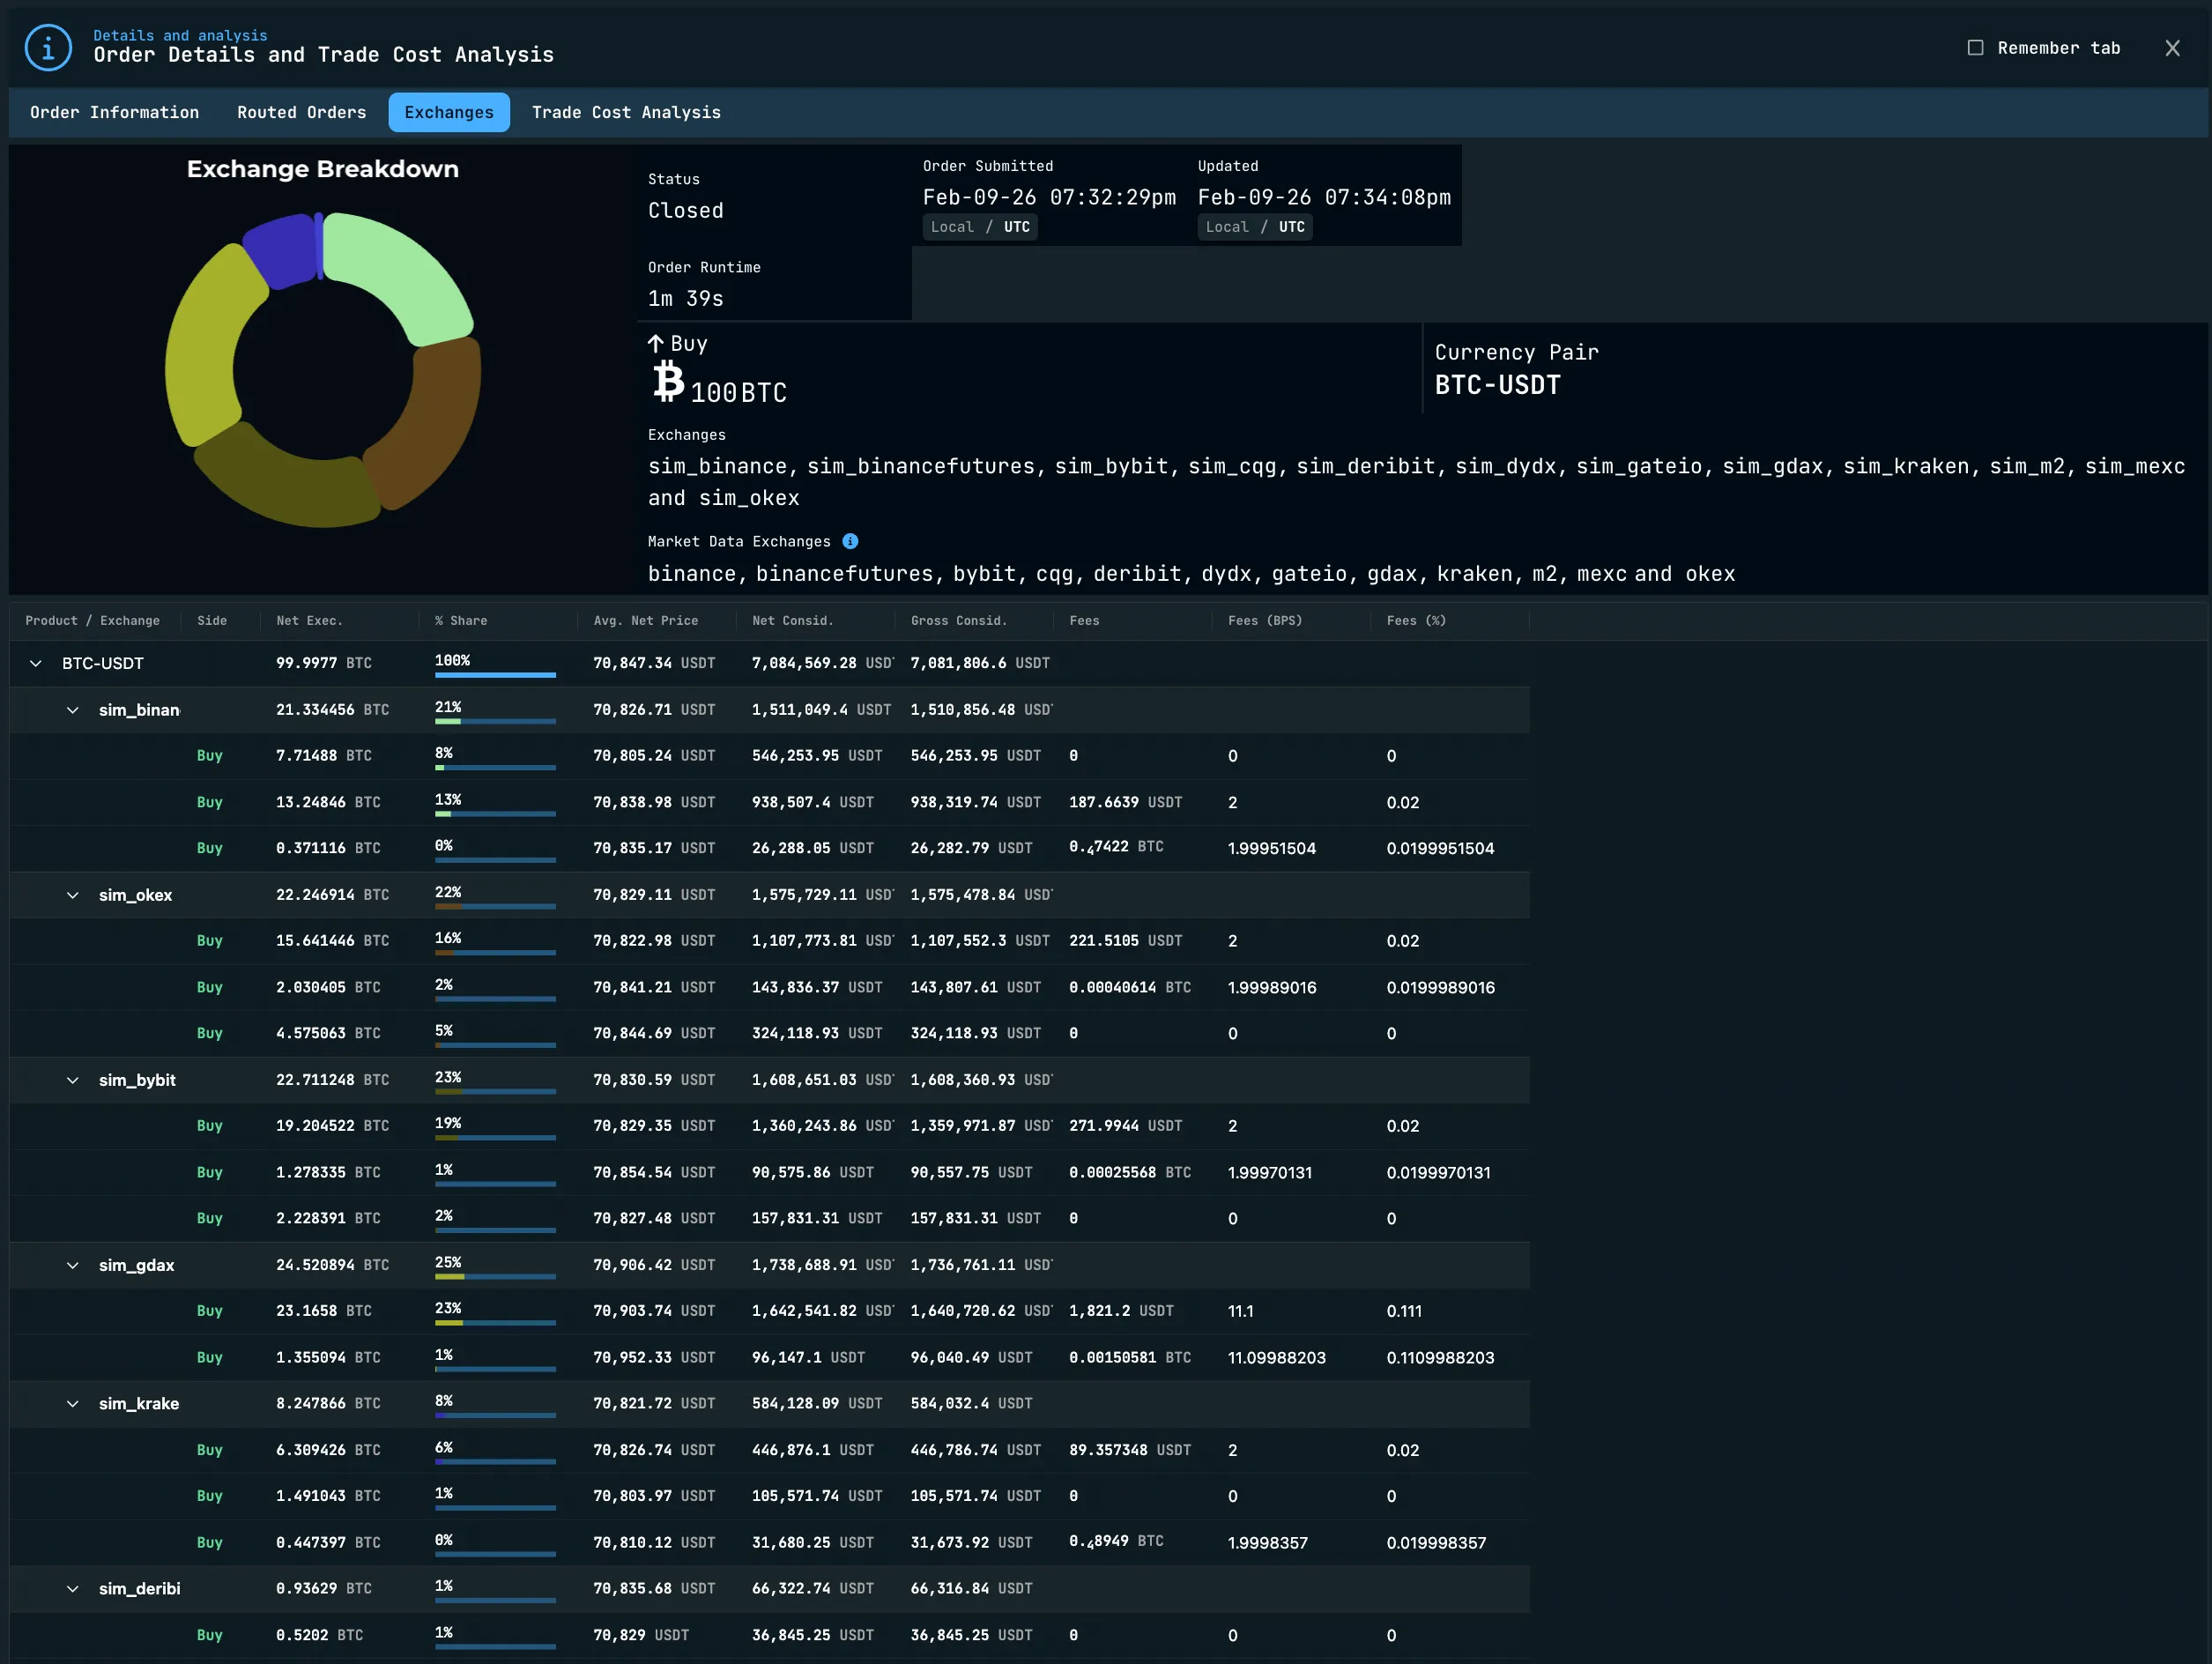Click the dark olive donut chart segment

[285, 483]
